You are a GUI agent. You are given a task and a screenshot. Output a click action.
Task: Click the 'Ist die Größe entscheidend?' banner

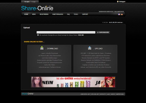click(73, 82)
